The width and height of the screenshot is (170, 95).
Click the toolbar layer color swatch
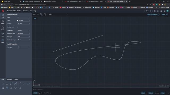coord(50,14)
